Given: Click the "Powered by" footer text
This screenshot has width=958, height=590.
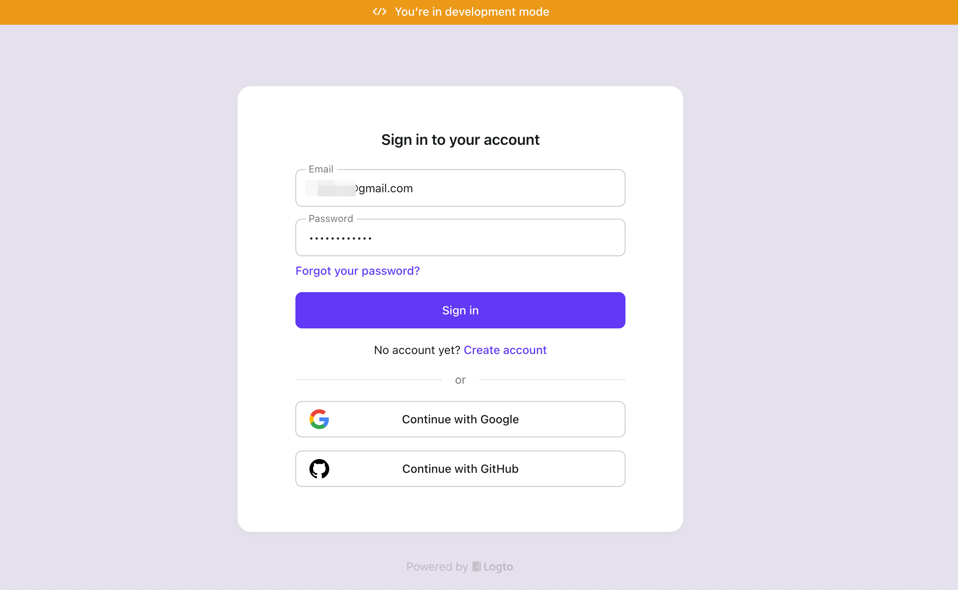Looking at the screenshot, I should (x=437, y=566).
